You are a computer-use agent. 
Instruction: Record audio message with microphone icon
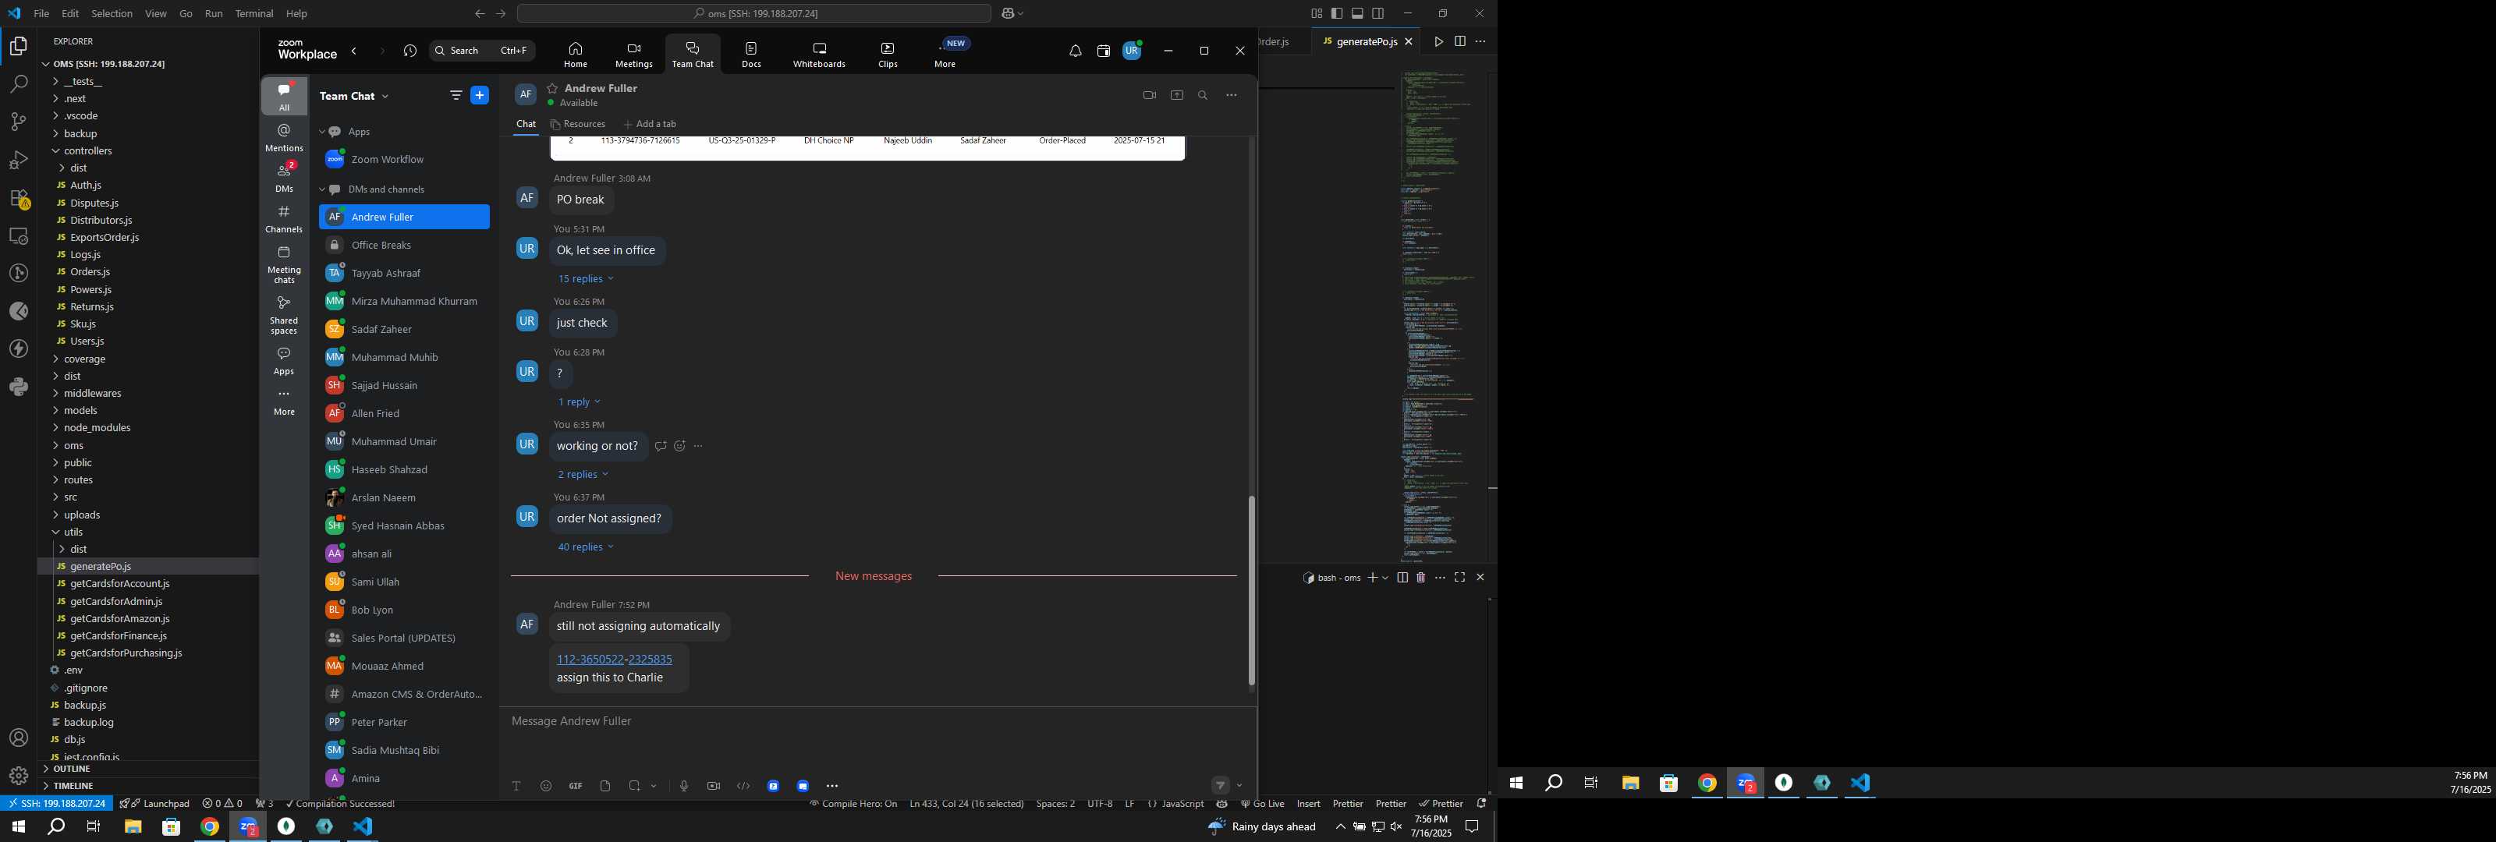coord(684,786)
